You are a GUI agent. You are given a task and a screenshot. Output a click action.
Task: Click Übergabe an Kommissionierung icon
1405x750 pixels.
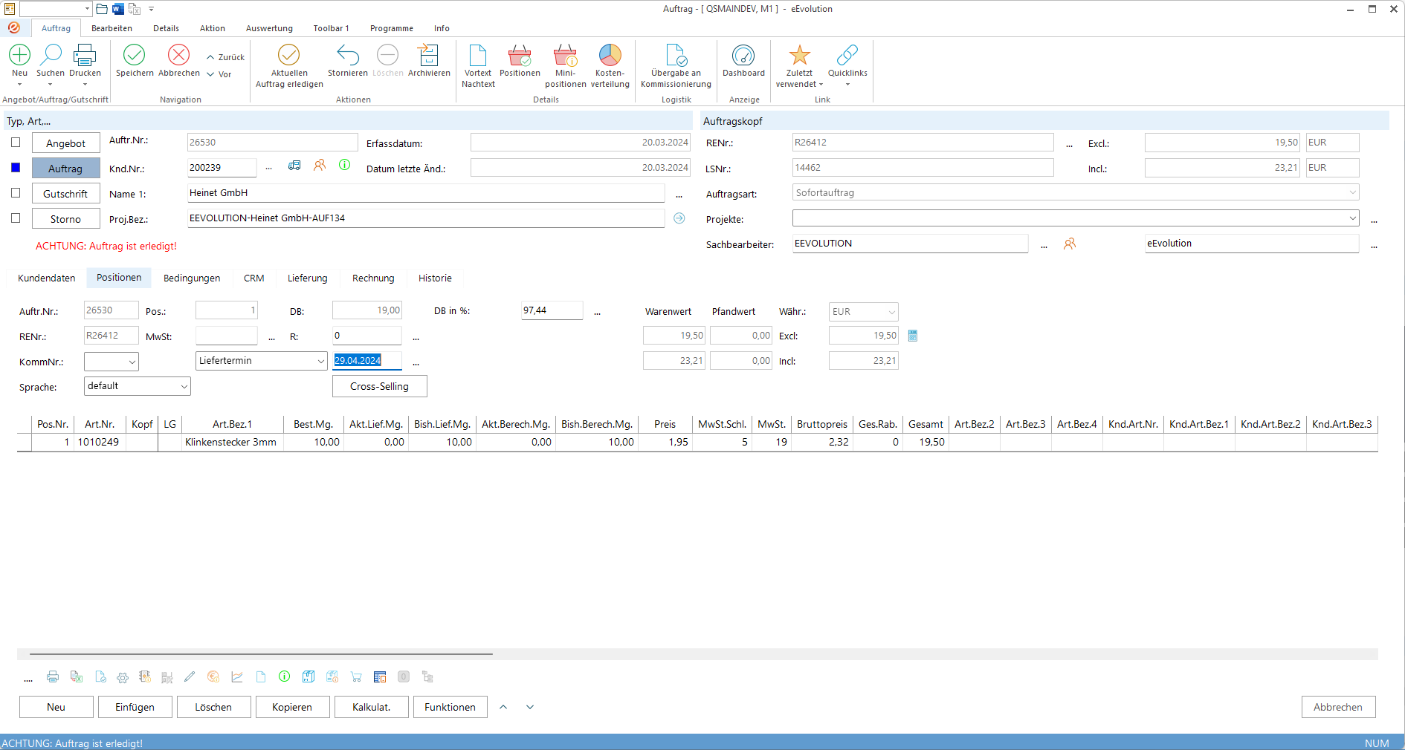[x=676, y=55]
